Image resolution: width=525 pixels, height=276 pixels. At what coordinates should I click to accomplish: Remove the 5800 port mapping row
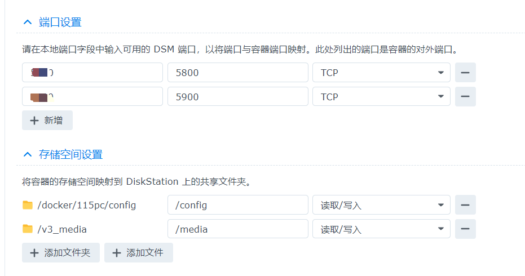tap(465, 73)
